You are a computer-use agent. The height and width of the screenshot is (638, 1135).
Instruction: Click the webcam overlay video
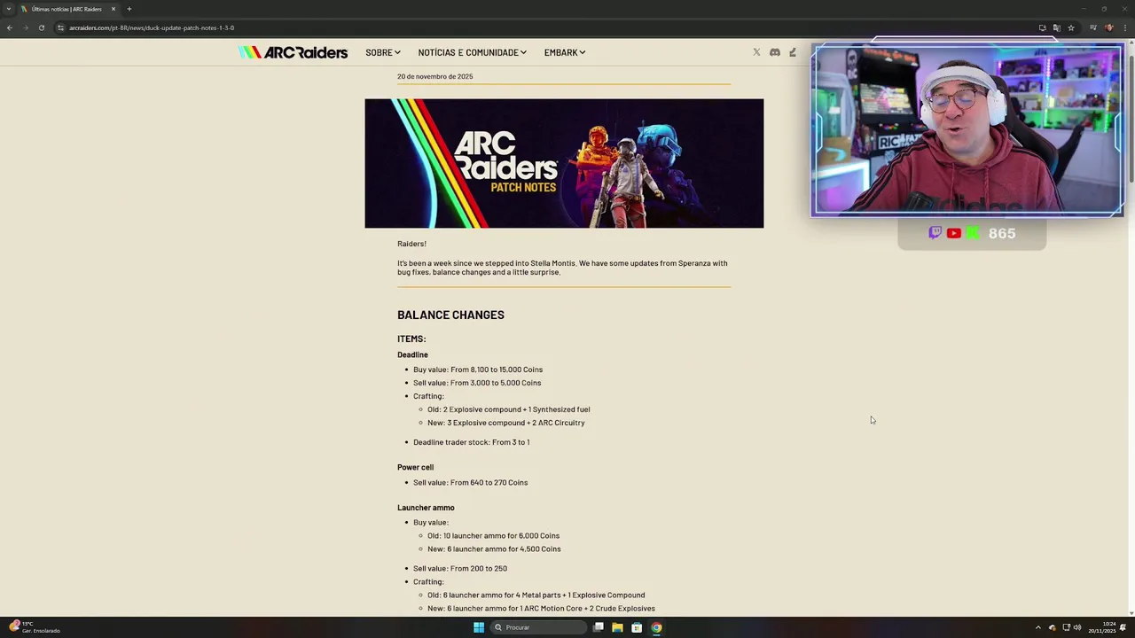pyautogui.click(x=967, y=130)
